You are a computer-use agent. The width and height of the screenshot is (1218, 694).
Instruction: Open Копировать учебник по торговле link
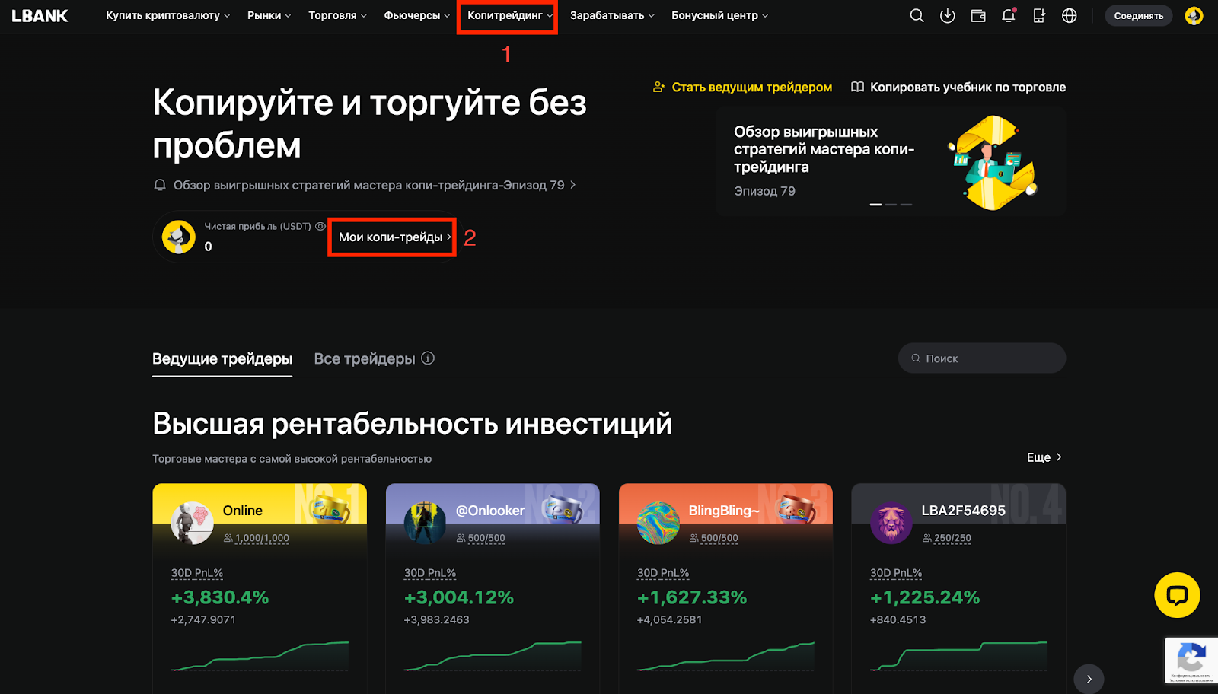click(958, 88)
